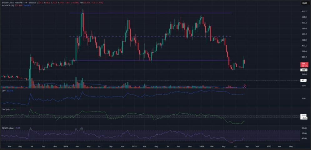Click the 80.00 RSI scale label
Screen dimensions: 311x150
tap(304, 128)
